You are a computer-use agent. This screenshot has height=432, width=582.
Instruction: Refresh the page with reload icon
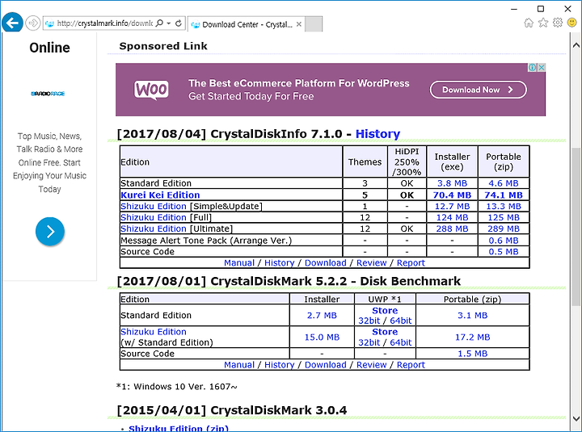179,23
